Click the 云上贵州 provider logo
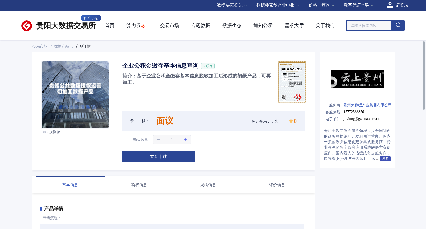The image size is (426, 229). click(357, 79)
